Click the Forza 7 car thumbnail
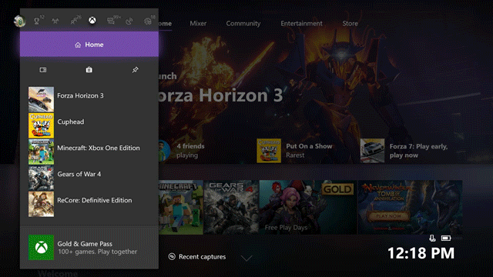The height and width of the screenshot is (277, 493). 372,151
